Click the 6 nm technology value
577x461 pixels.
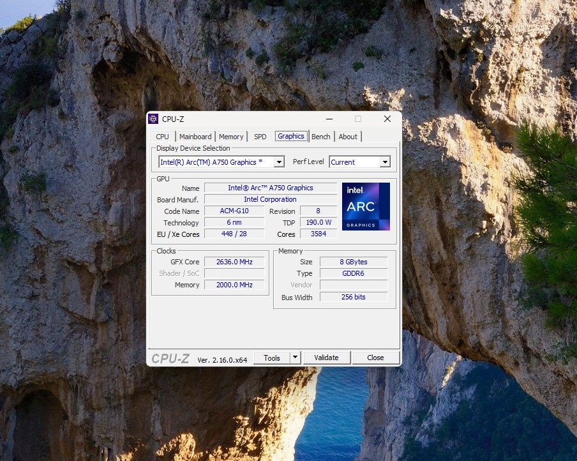tap(234, 222)
